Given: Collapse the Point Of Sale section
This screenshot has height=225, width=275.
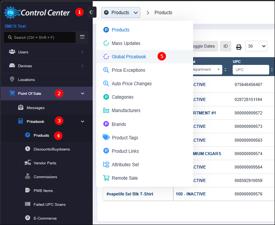Looking at the screenshot, I should (82, 93).
